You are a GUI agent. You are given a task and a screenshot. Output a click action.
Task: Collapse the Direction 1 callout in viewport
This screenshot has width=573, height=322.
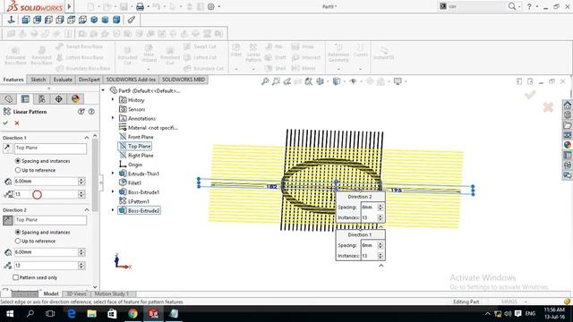(381, 266)
